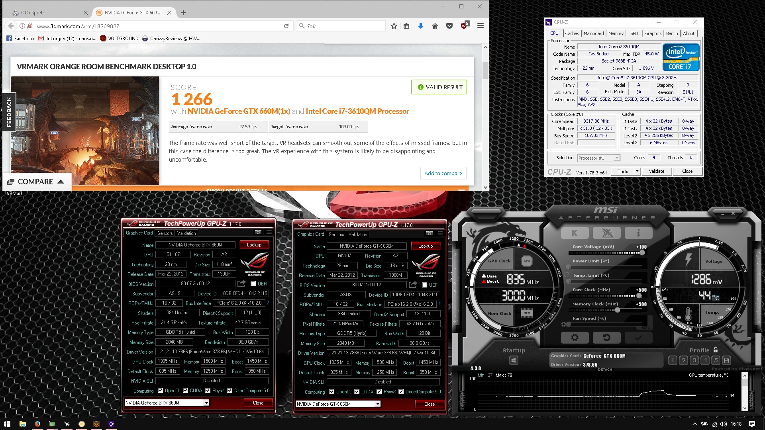
Task: Open the Processor #1 selection dropdown in CPU-Z
Action: pos(599,158)
